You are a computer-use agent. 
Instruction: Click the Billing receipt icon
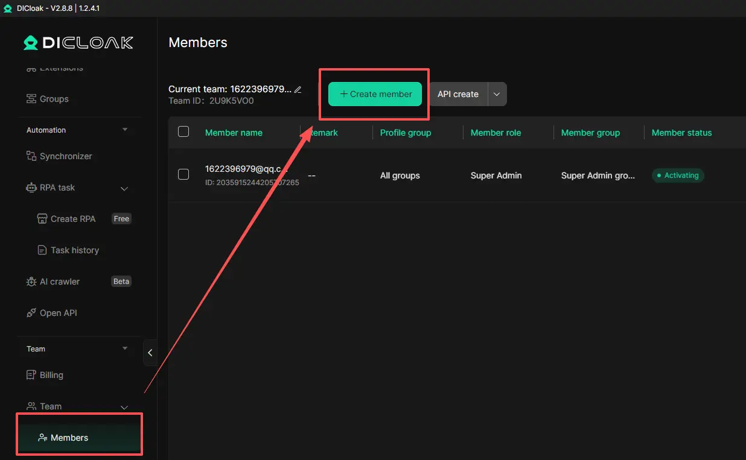pyautogui.click(x=31, y=375)
